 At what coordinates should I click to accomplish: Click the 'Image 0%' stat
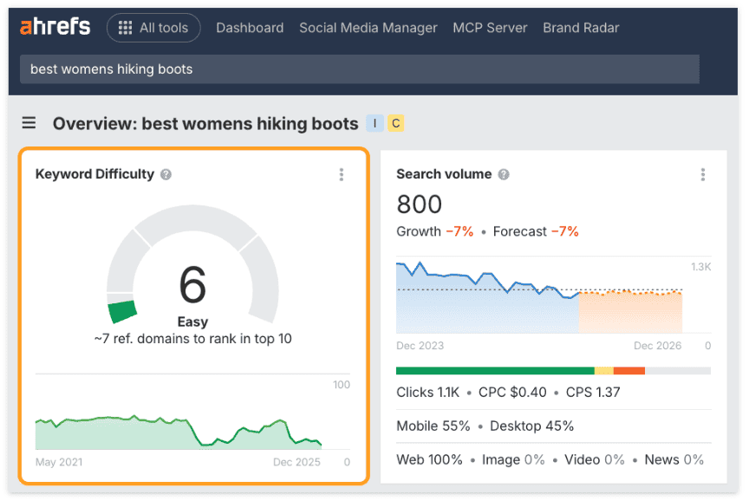[x=513, y=459]
